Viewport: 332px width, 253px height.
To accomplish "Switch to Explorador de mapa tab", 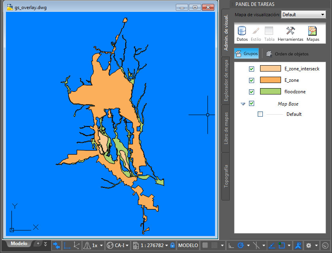I will coord(226,81).
